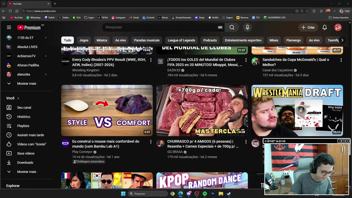Select the Tudo filter chip
The width and height of the screenshot is (352, 198).
[67, 40]
